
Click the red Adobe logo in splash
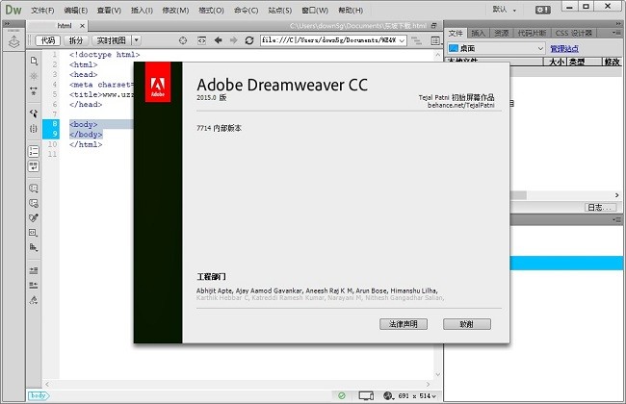tap(158, 88)
